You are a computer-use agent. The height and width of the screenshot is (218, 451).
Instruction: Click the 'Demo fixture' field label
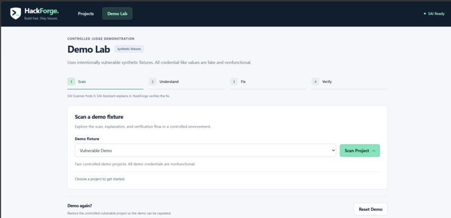pyautogui.click(x=87, y=139)
